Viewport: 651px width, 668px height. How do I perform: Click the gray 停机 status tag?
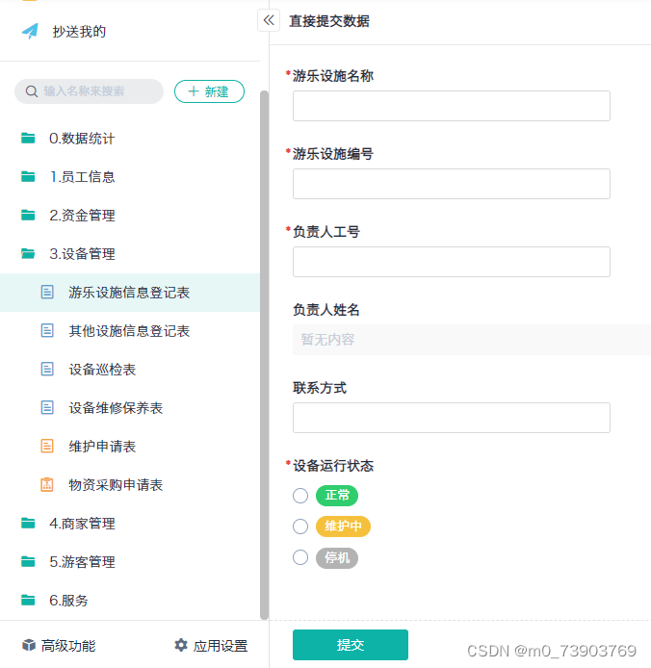pos(337,557)
